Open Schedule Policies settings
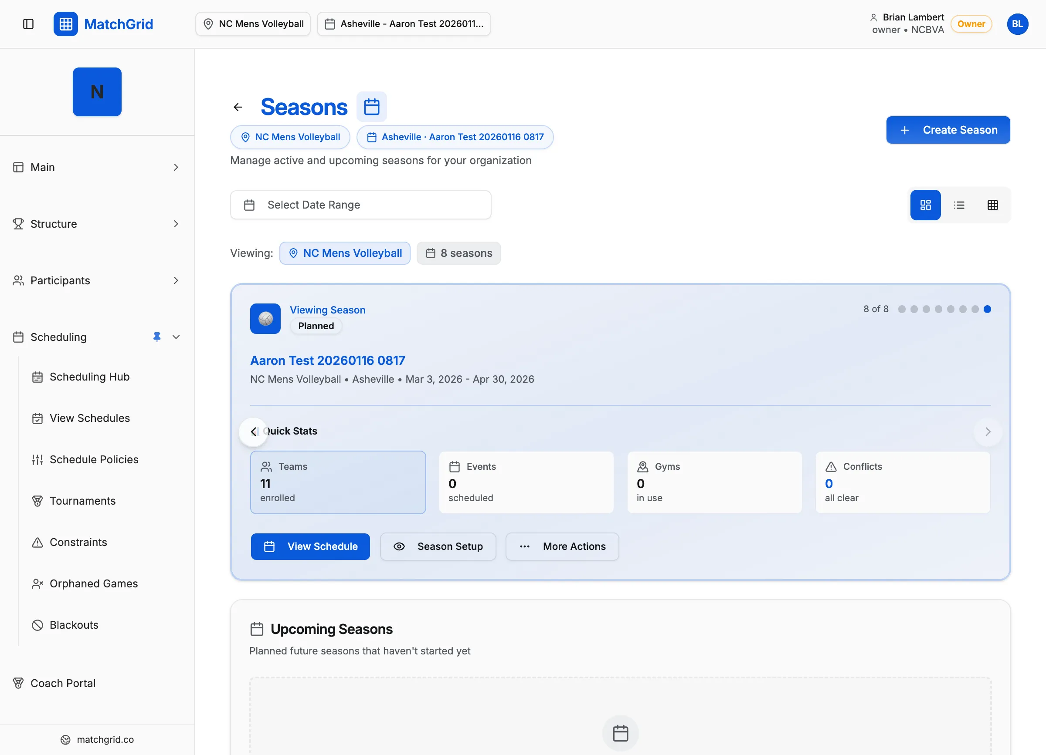This screenshot has height=755, width=1046. tap(94, 459)
